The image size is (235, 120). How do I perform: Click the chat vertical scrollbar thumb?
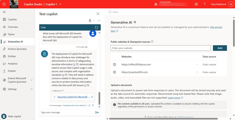coord(99,98)
